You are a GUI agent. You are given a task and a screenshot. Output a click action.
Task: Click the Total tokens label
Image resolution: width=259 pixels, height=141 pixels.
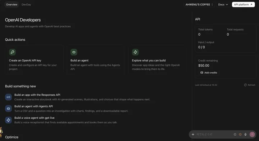pos(205,29)
